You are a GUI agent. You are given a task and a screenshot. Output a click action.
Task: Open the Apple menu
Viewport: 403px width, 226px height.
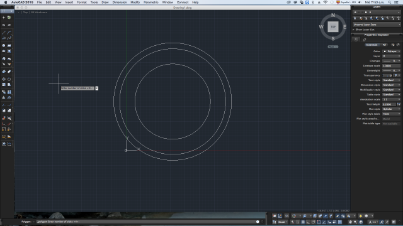coord(6,3)
